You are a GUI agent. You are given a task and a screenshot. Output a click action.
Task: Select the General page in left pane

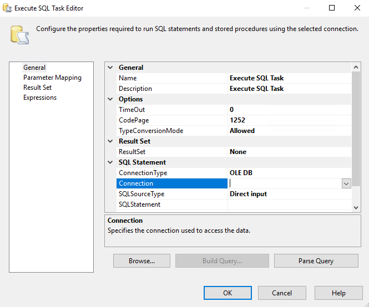pyautogui.click(x=34, y=68)
